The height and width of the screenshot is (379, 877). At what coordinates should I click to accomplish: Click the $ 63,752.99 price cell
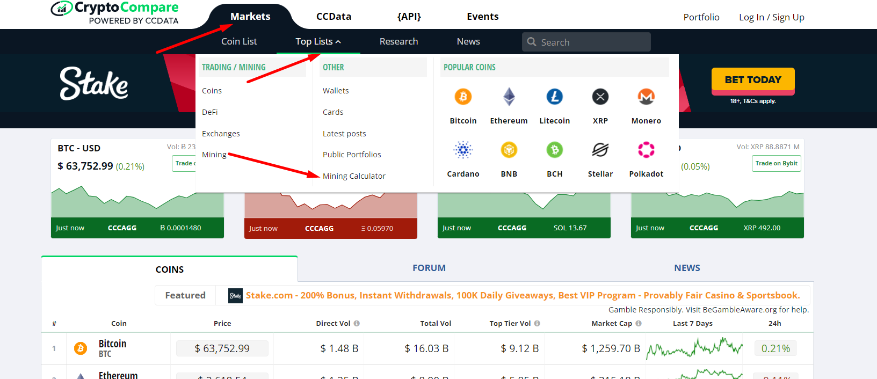tap(222, 348)
